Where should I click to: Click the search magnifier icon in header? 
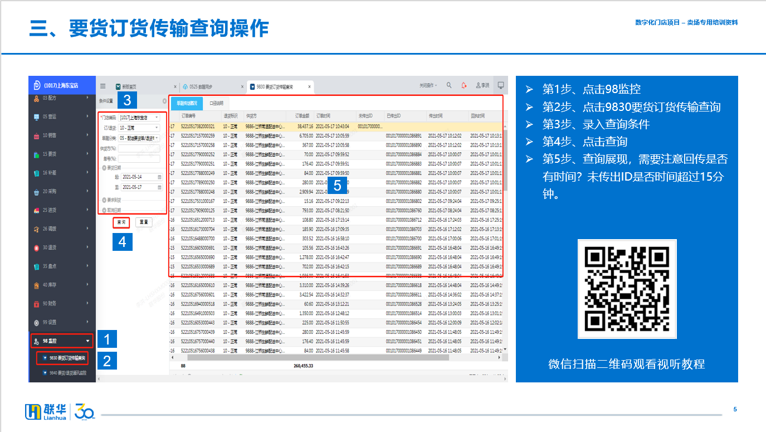449,85
